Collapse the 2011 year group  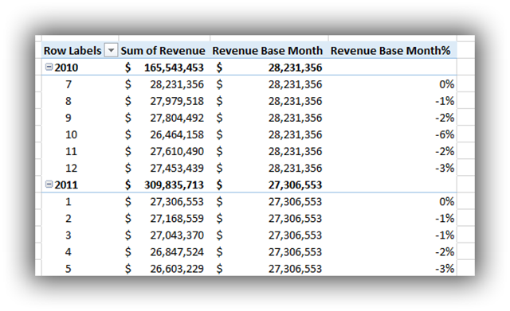click(x=49, y=185)
